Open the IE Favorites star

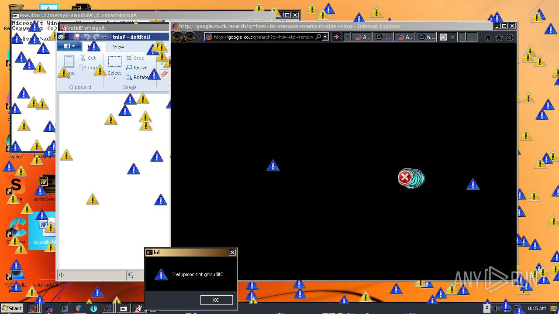tap(499, 38)
